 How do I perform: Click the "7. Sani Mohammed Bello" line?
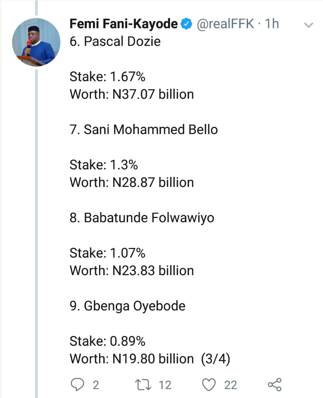pyautogui.click(x=144, y=130)
